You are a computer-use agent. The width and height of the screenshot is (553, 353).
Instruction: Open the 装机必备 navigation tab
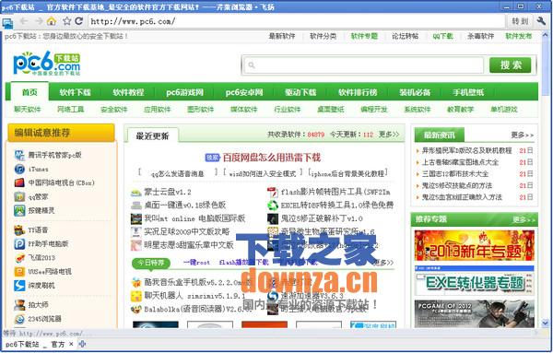click(415, 92)
